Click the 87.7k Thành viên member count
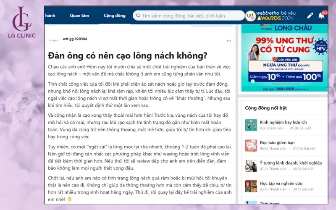Viewport: 336px width, 210px height. pyautogui.click(x=273, y=169)
